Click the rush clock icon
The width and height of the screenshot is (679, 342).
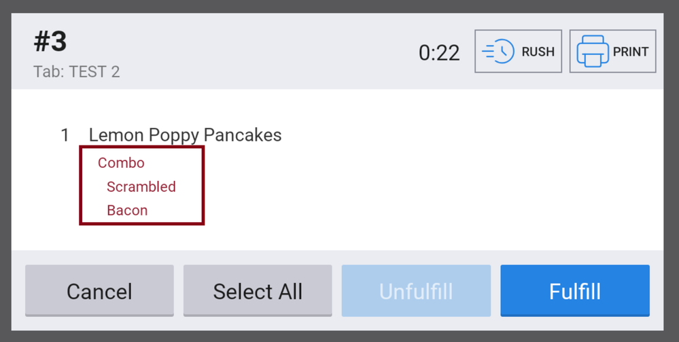point(498,52)
